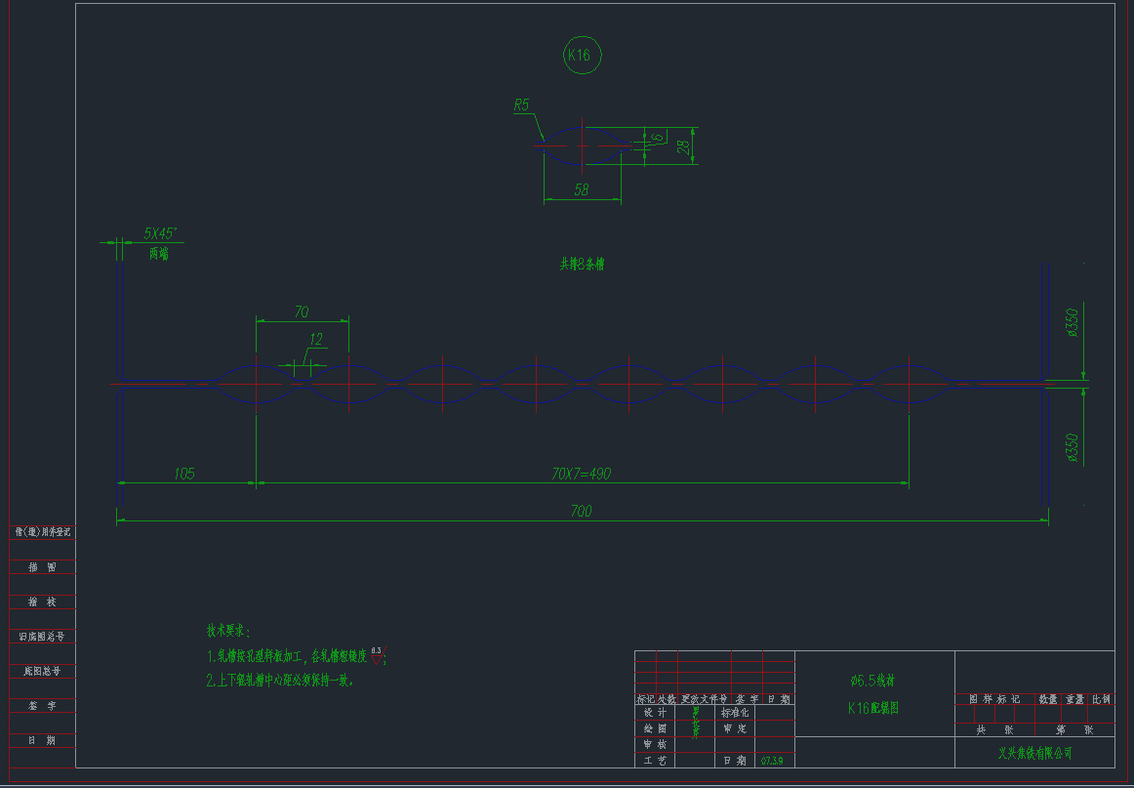The image size is (1134, 788).
Task: Click the 签字 cell in left margin
Action: [x=43, y=706]
